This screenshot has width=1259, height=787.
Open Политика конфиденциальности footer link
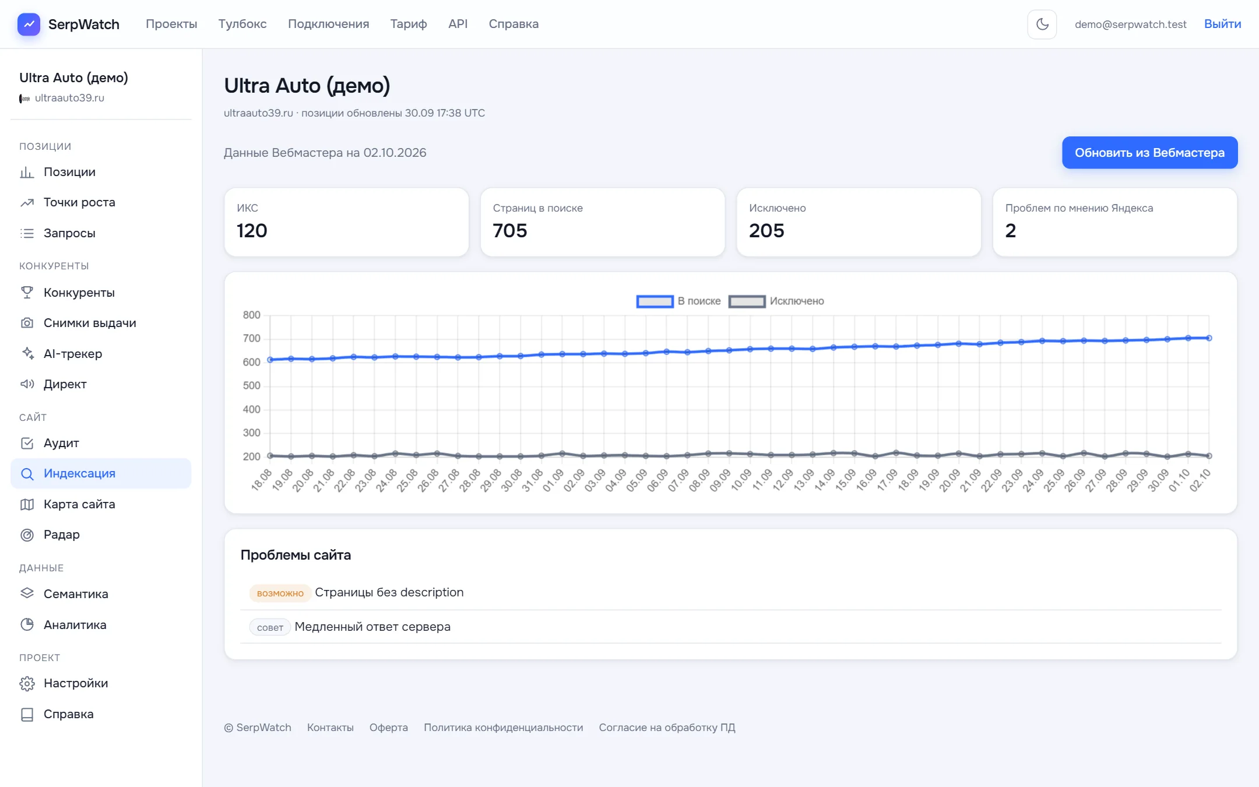(504, 728)
